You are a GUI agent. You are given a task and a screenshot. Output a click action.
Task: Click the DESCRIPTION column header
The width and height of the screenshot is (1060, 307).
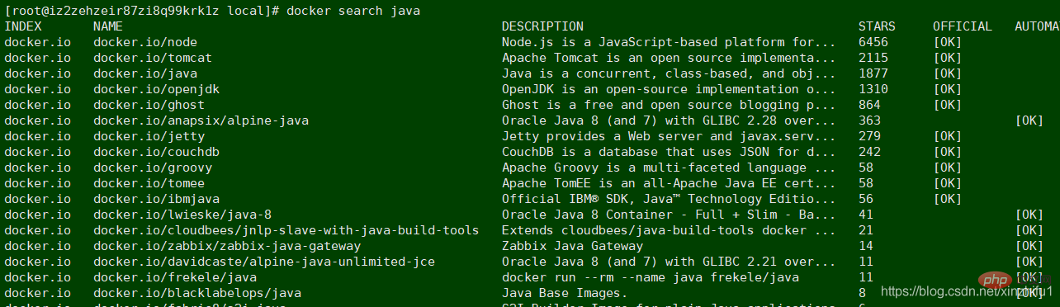(x=542, y=26)
